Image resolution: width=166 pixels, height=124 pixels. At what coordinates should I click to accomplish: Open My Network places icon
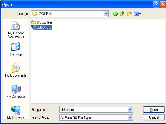[x=16, y=112]
